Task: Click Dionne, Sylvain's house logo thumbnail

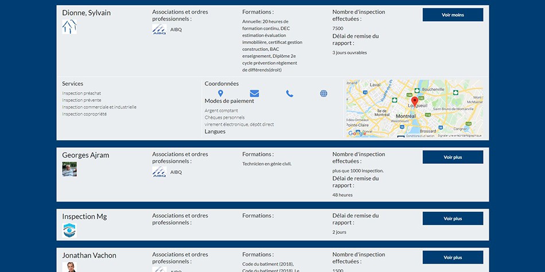Action: (x=69, y=27)
